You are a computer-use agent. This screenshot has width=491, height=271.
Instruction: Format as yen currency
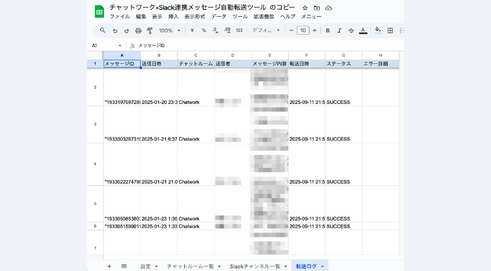click(192, 30)
